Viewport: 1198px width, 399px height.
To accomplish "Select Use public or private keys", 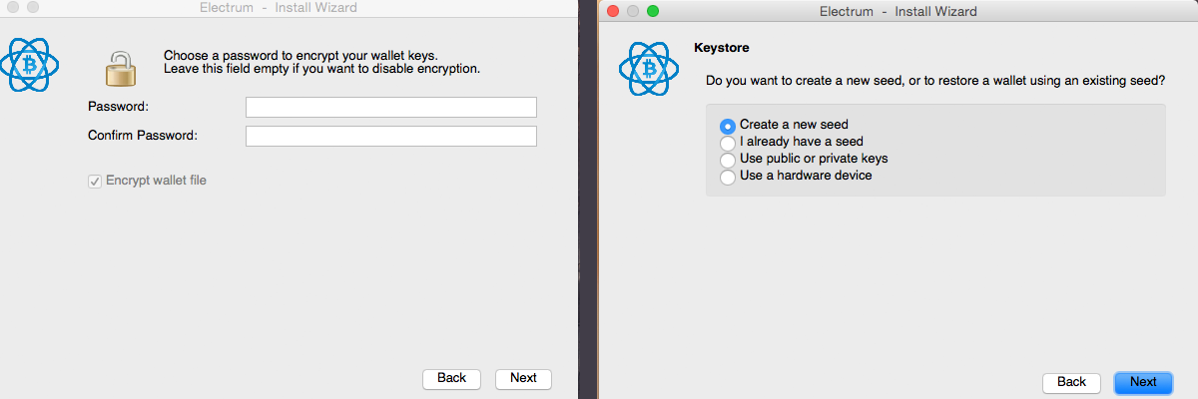I will point(728,160).
